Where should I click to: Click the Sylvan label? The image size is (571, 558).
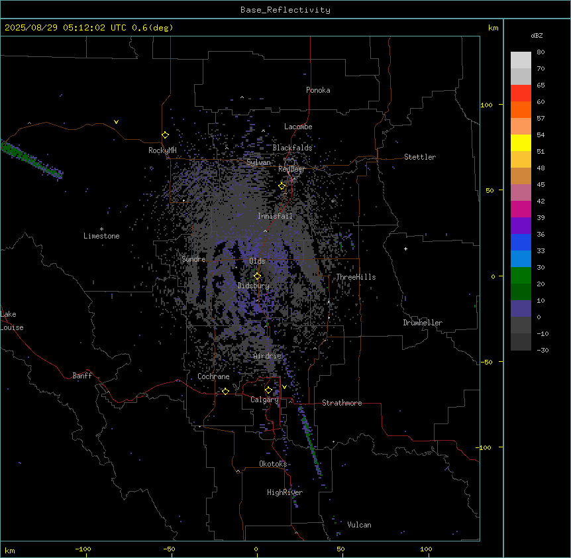pyautogui.click(x=258, y=162)
